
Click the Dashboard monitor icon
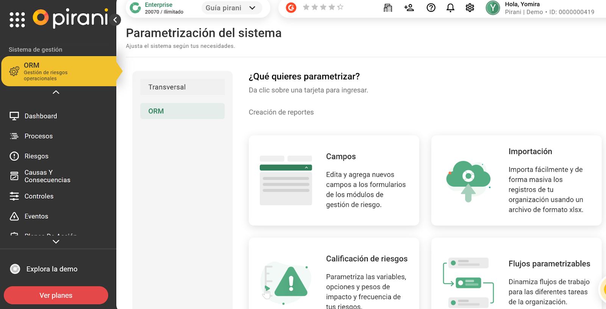[14, 116]
